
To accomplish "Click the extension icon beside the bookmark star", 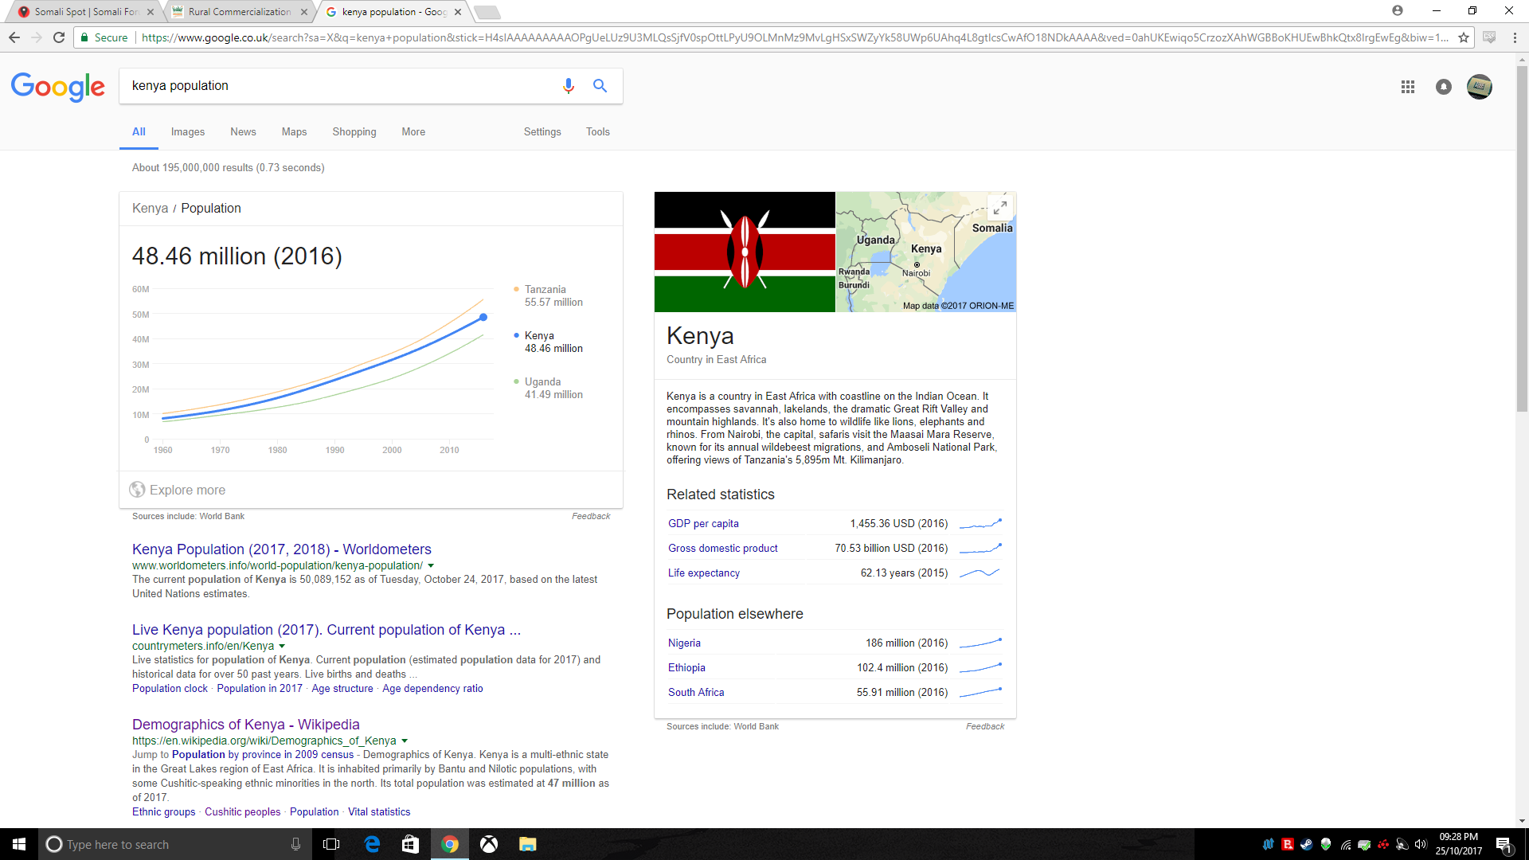I will tap(1489, 37).
